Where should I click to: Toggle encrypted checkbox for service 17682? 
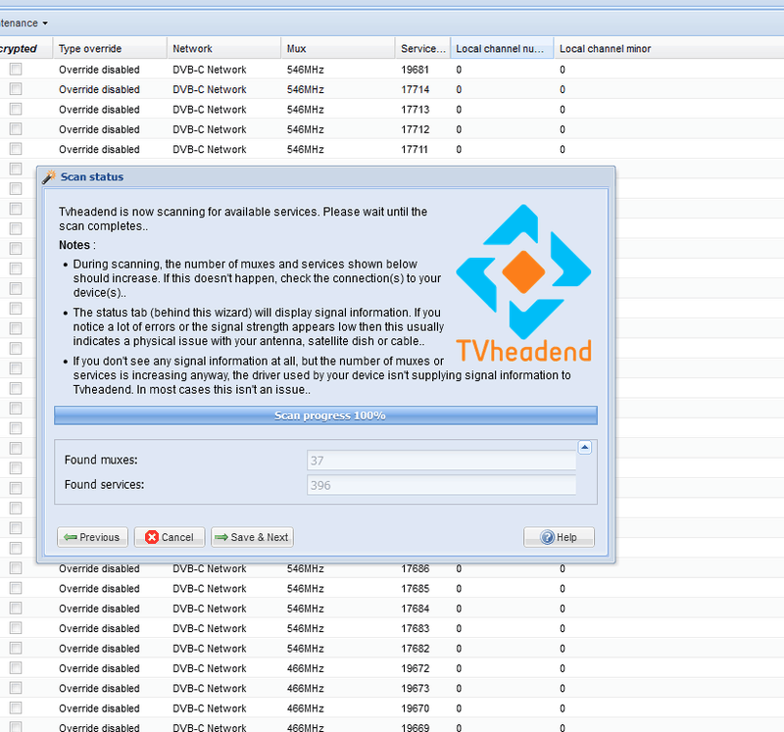coord(16,648)
